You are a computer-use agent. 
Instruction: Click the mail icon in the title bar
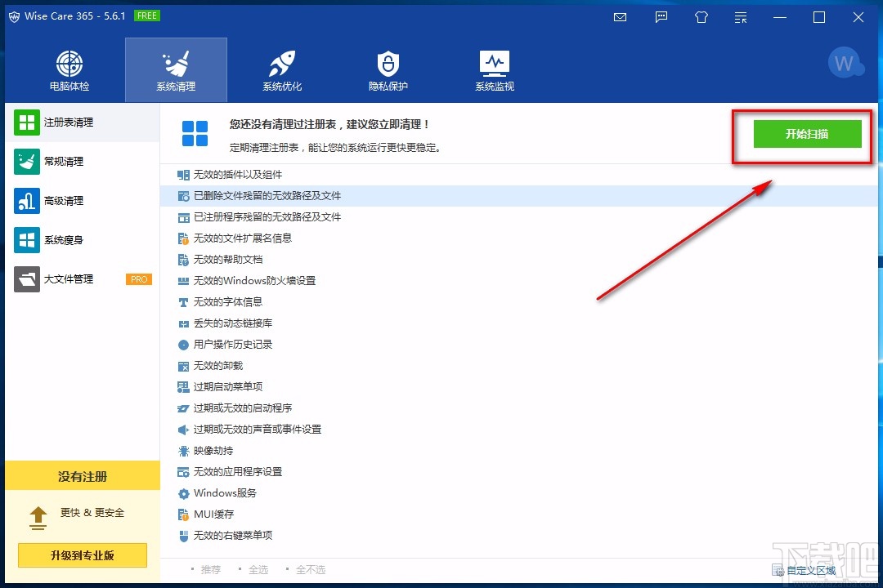[x=620, y=17]
